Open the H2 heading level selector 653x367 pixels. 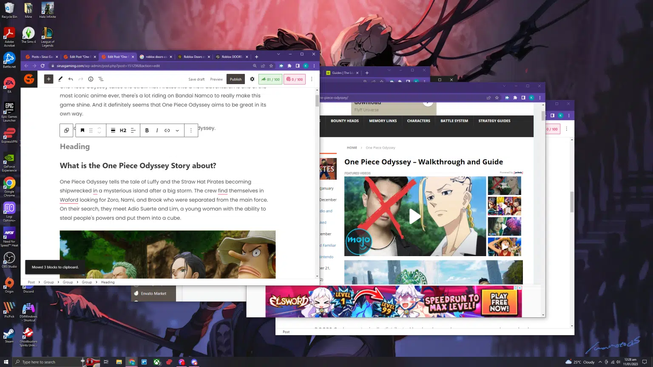click(123, 130)
